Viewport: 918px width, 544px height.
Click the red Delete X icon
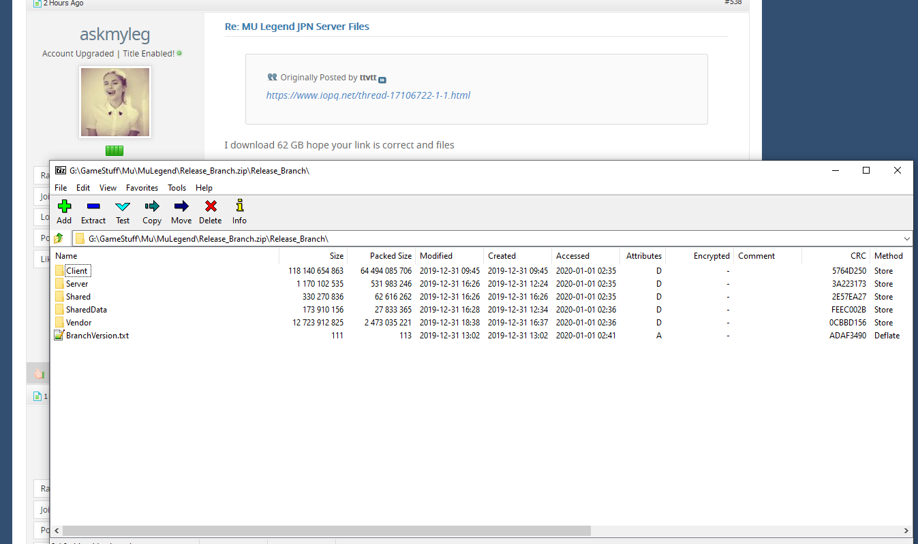[211, 206]
